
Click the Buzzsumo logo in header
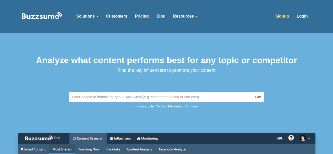coord(42,16)
